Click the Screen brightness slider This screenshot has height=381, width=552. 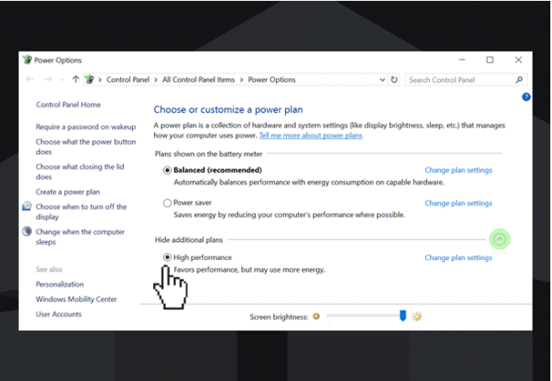tap(365, 316)
